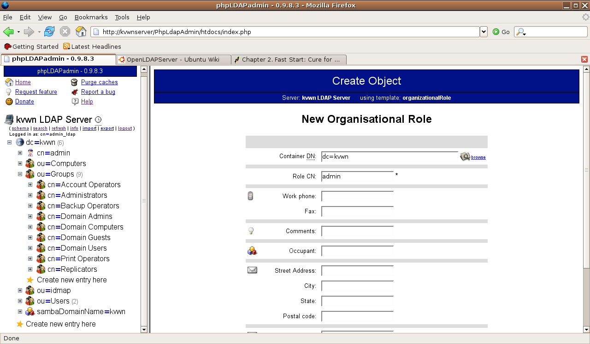Expand the ou=Computers tree node

click(20, 163)
